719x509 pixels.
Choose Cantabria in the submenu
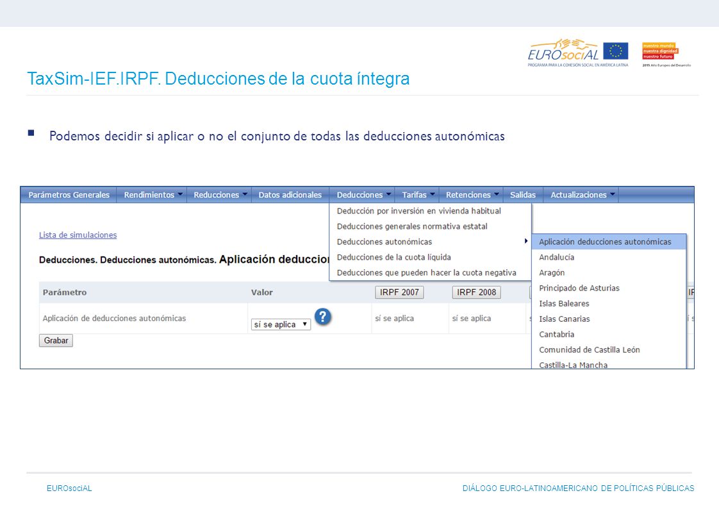click(x=609, y=334)
